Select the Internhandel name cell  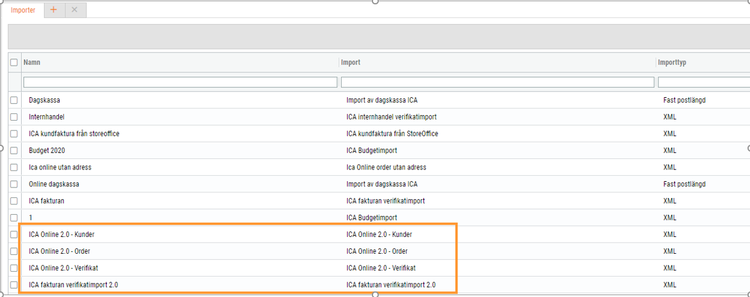(46, 117)
